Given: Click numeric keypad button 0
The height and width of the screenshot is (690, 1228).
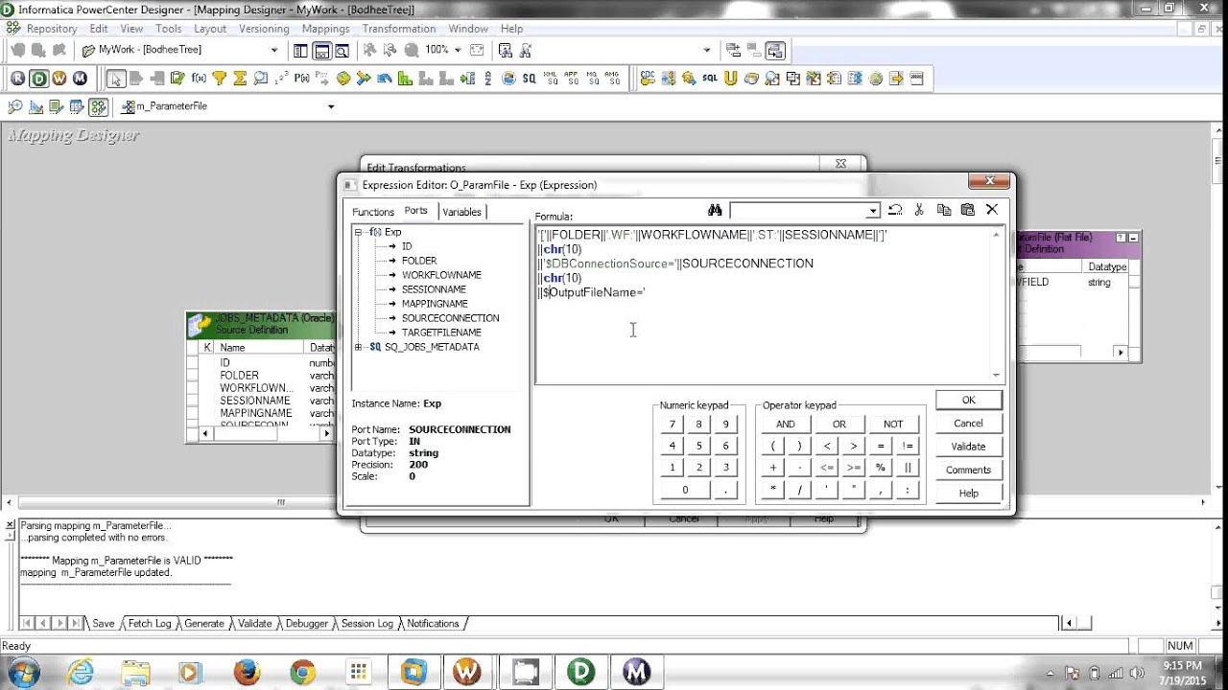Looking at the screenshot, I should click(685, 490).
